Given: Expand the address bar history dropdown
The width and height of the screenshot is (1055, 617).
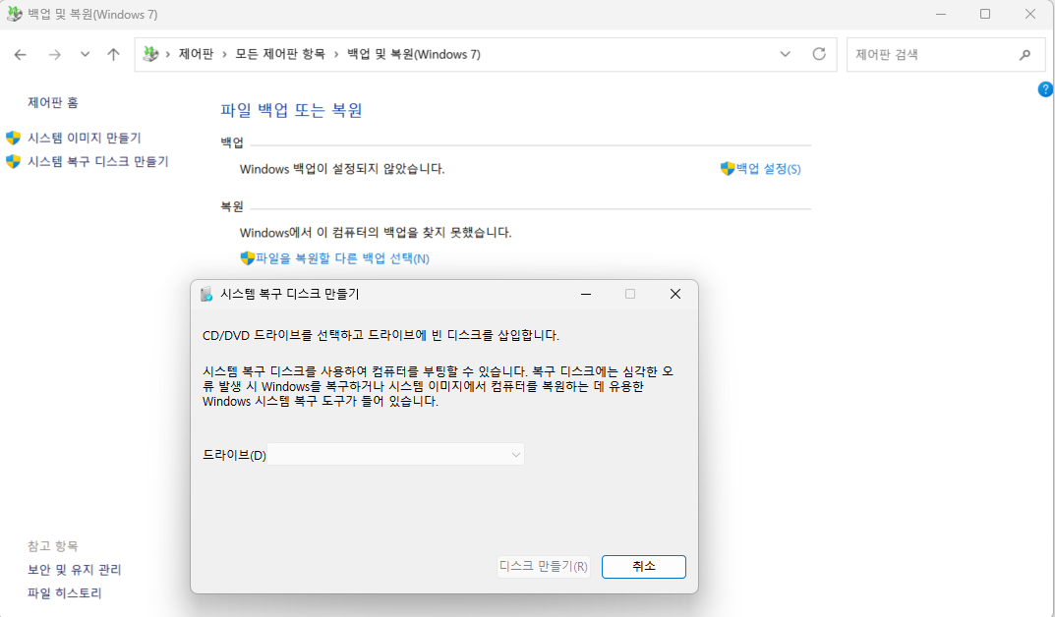Looking at the screenshot, I should coord(786,54).
